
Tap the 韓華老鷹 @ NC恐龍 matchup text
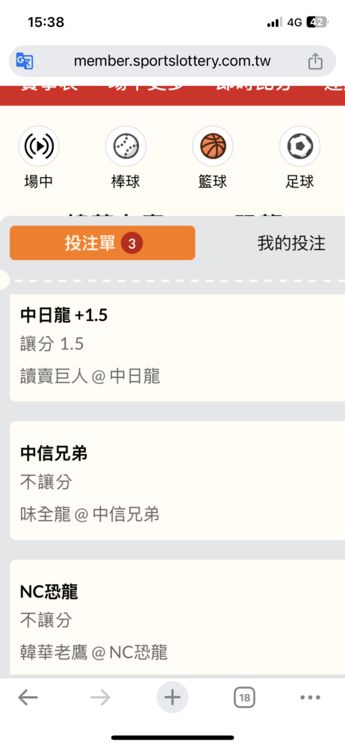[94, 652]
